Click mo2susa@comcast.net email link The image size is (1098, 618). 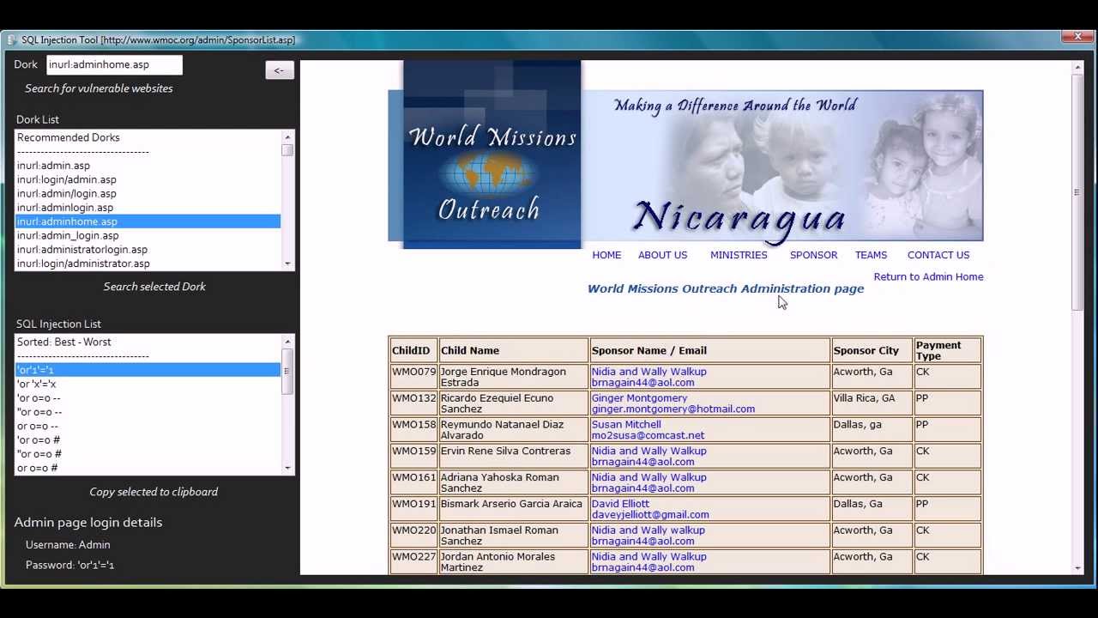point(648,435)
